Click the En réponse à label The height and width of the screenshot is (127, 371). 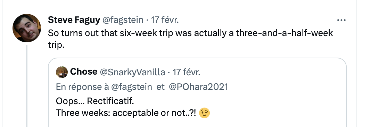click(83, 87)
